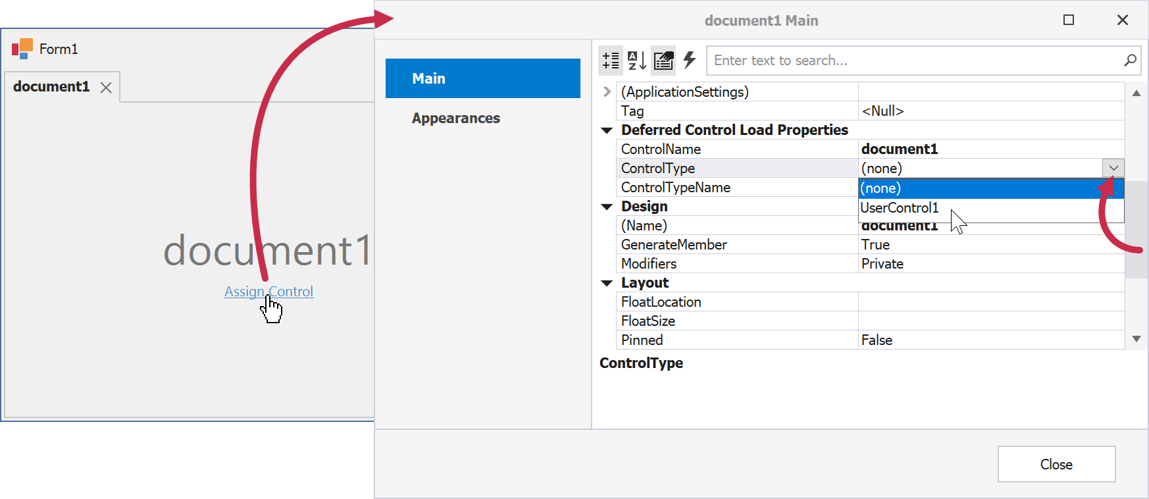Click the search magnifier icon
The width and height of the screenshot is (1149, 499).
[1130, 61]
